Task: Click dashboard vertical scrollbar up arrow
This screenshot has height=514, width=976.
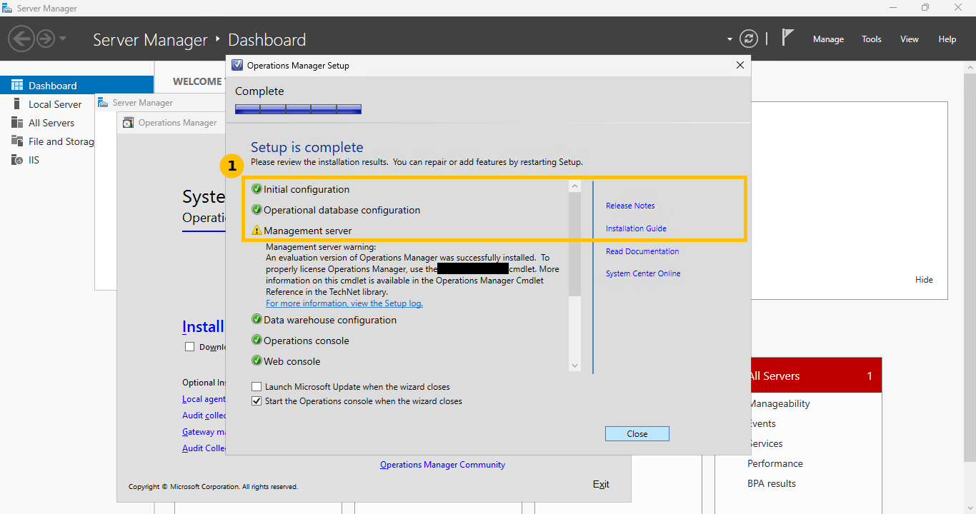Action: [970, 67]
